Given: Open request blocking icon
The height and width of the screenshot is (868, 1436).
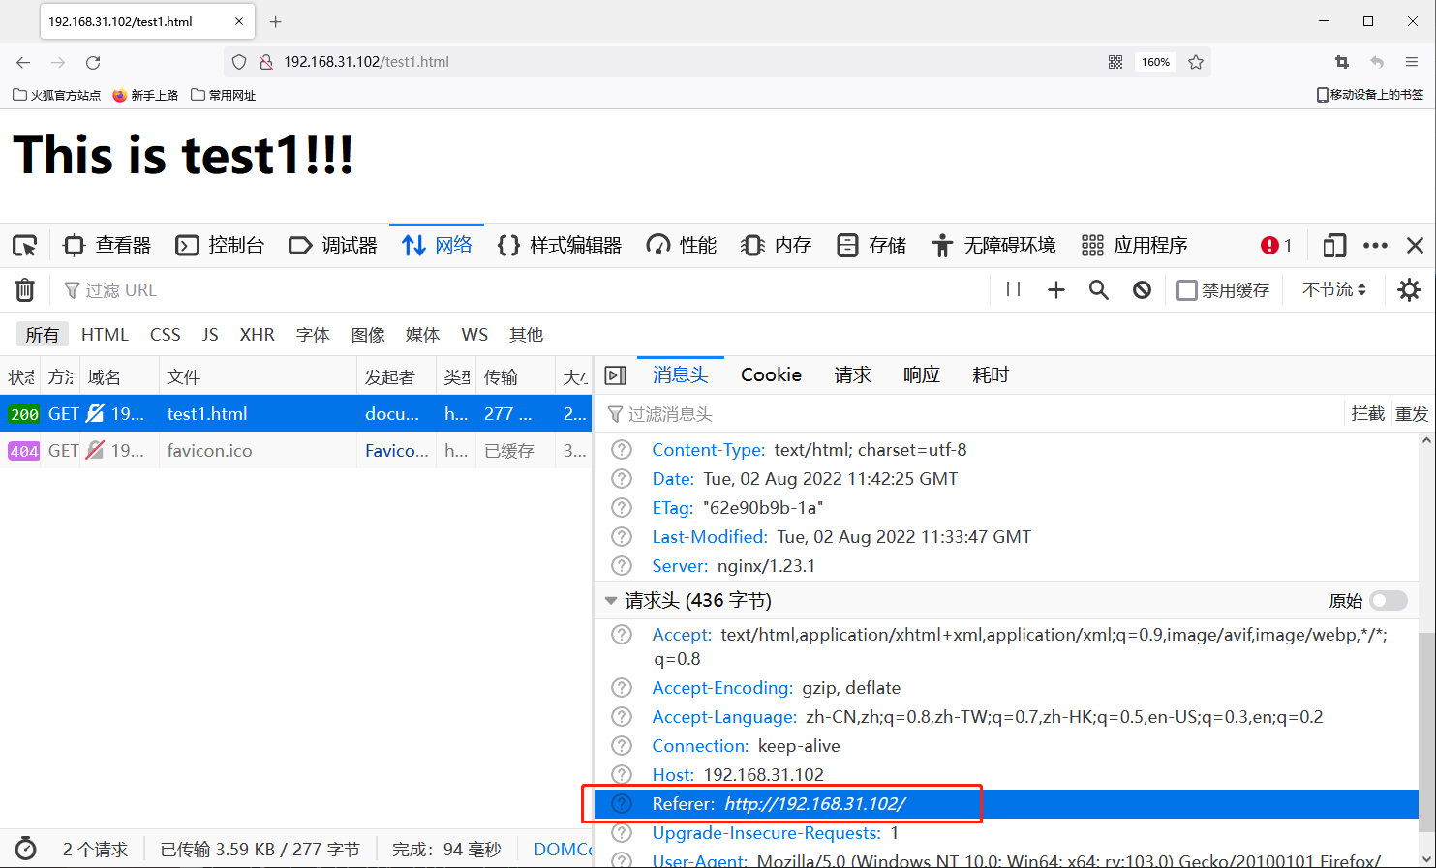Looking at the screenshot, I should [1142, 290].
